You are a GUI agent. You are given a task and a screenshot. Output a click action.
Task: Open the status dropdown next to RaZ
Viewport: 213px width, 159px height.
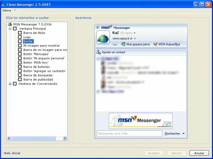click(x=135, y=33)
